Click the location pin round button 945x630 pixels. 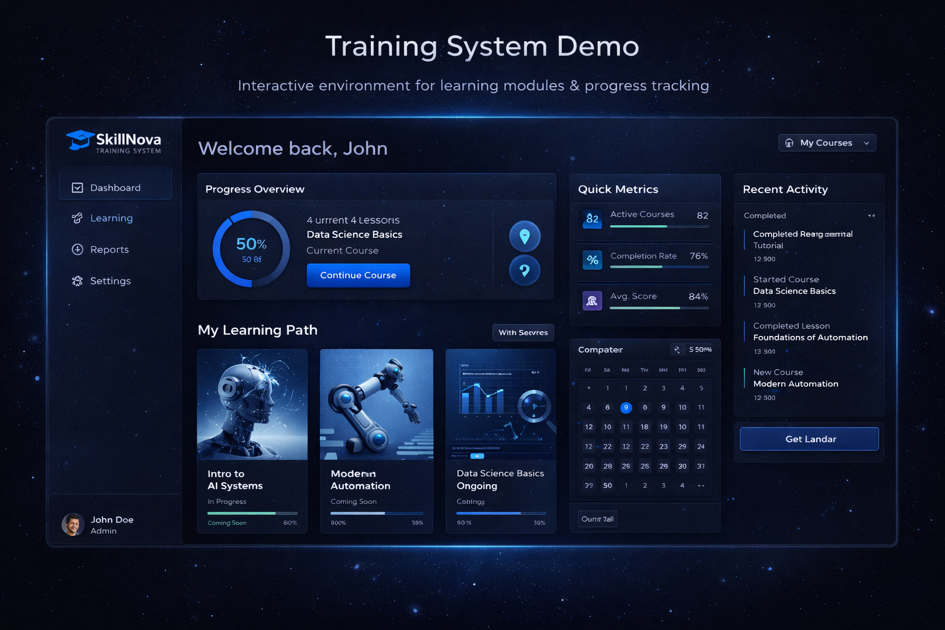[x=525, y=236]
